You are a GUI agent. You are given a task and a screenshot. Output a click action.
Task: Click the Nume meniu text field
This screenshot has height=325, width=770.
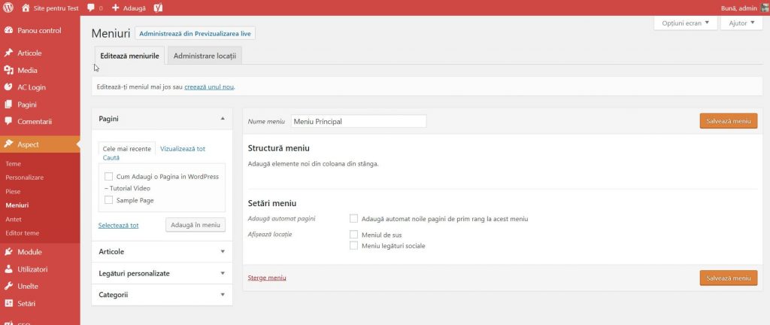click(358, 121)
